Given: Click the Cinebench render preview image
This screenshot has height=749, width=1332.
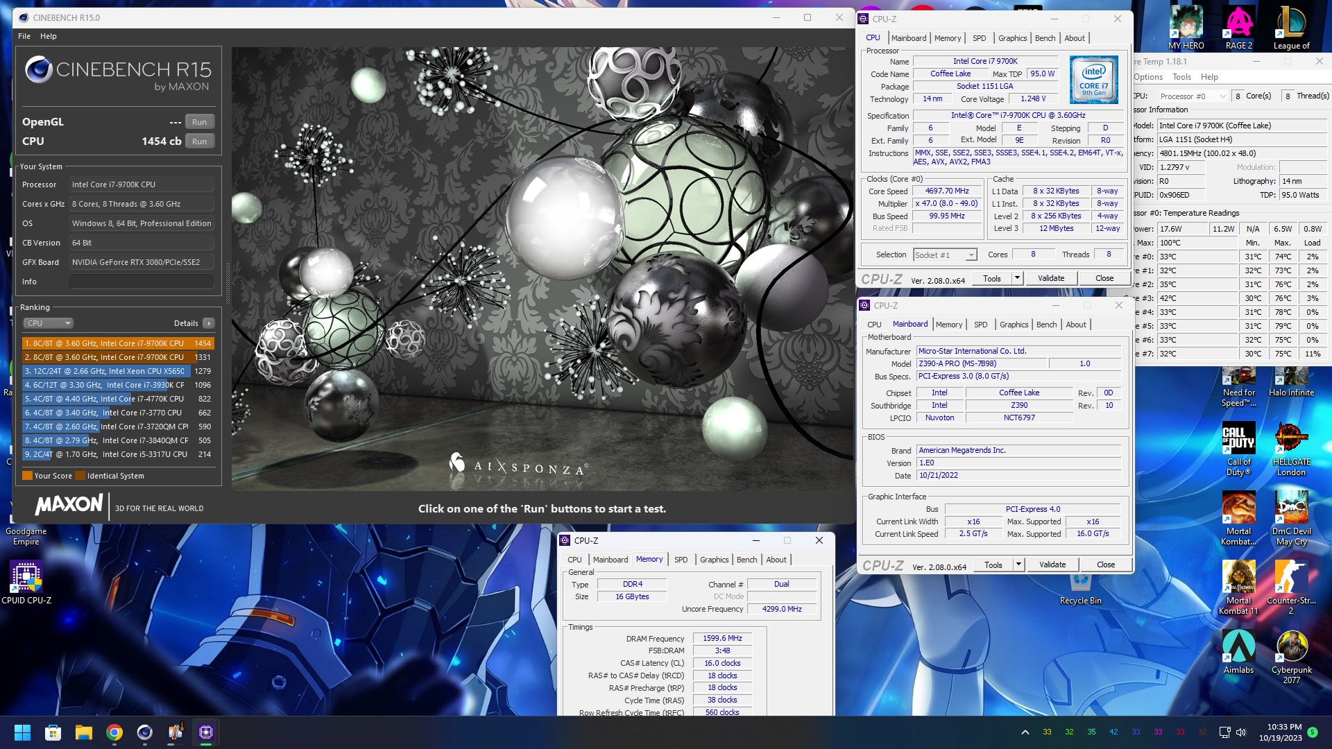Looking at the screenshot, I should [543, 269].
